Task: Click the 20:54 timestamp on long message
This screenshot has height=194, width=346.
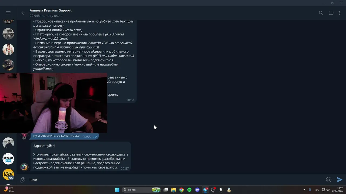Action: (x=130, y=100)
